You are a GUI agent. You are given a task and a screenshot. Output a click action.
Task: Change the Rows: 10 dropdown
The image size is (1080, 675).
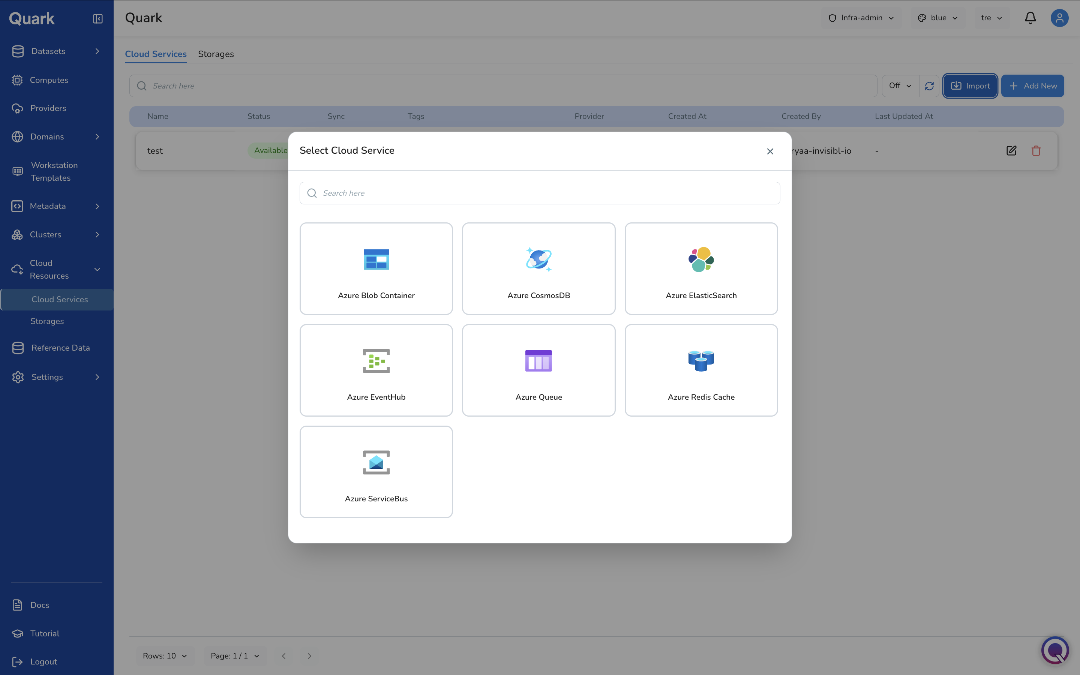pos(165,656)
